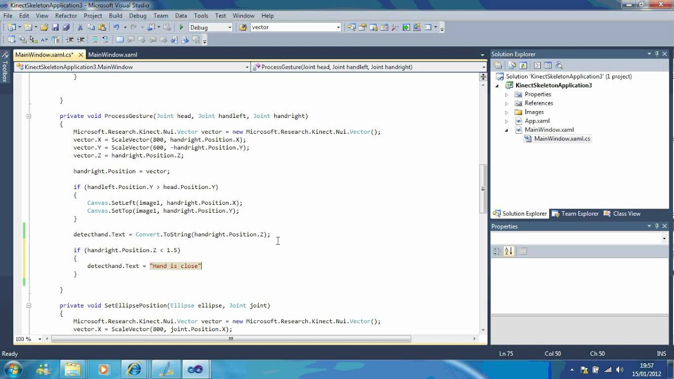Click the New Project toolbar icon
Image resolution: width=674 pixels, height=379 pixels.
point(12,27)
